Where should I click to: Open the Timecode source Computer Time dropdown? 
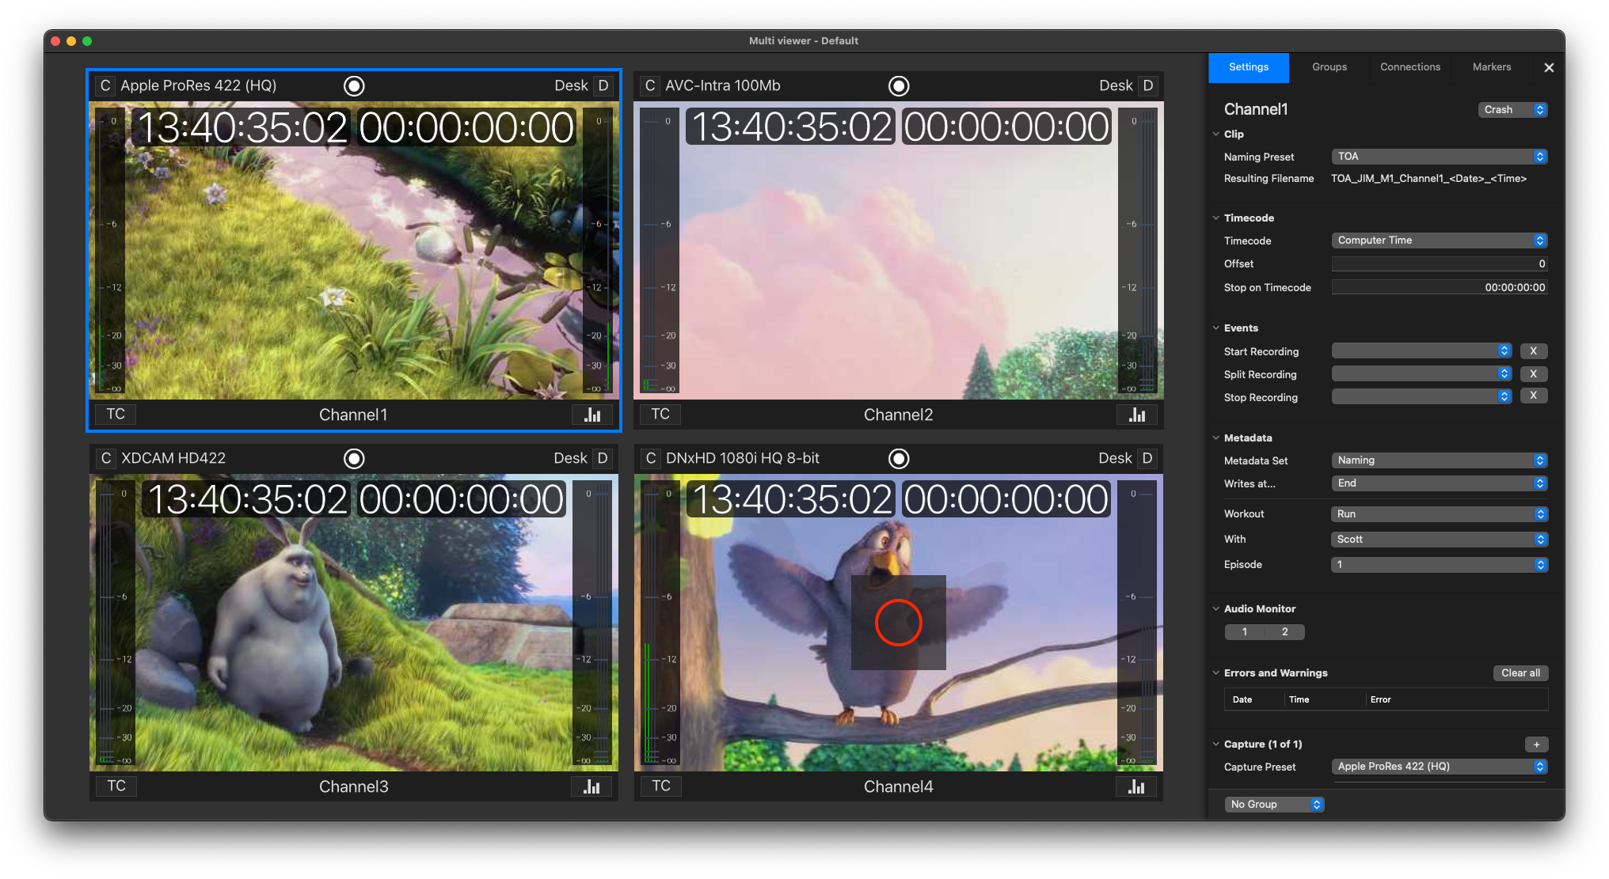[x=1439, y=241]
